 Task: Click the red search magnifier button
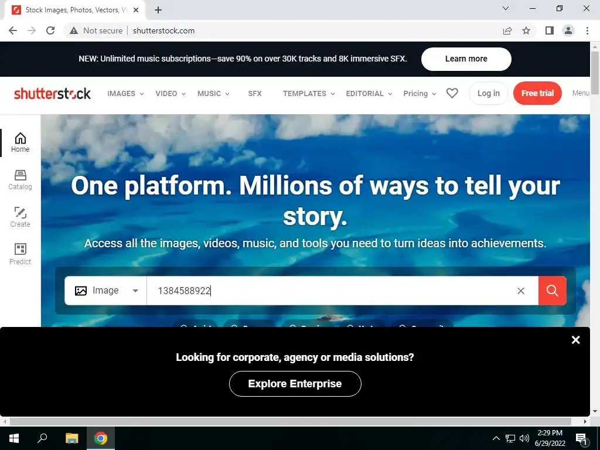click(x=552, y=291)
